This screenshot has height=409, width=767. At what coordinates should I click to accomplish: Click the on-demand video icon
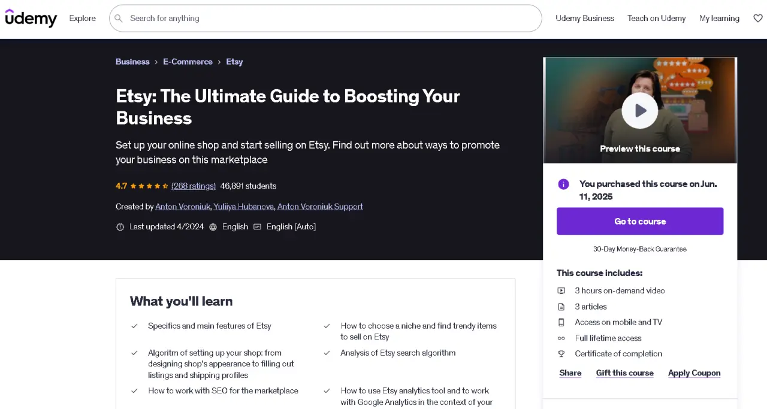tap(561, 290)
